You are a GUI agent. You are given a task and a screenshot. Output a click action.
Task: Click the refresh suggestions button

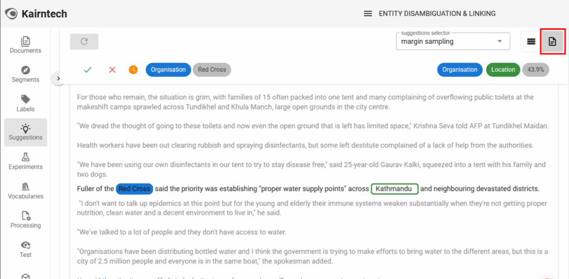pos(84,42)
